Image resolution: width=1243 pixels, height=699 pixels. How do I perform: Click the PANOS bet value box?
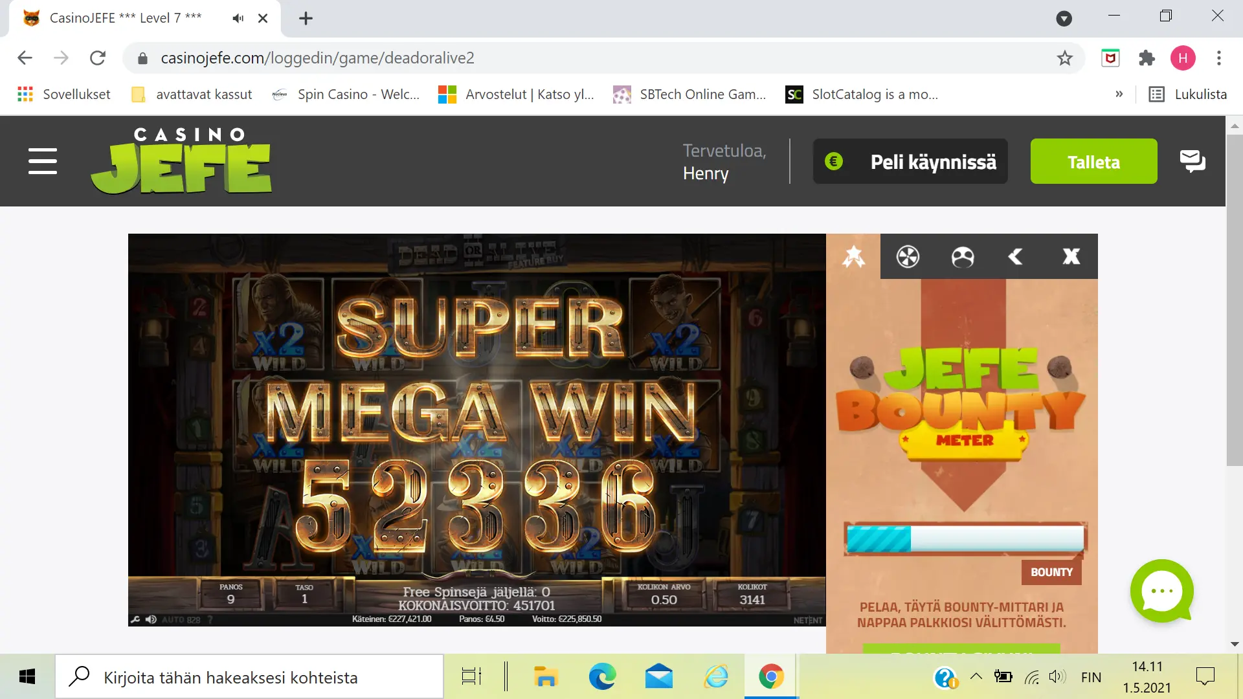click(230, 594)
